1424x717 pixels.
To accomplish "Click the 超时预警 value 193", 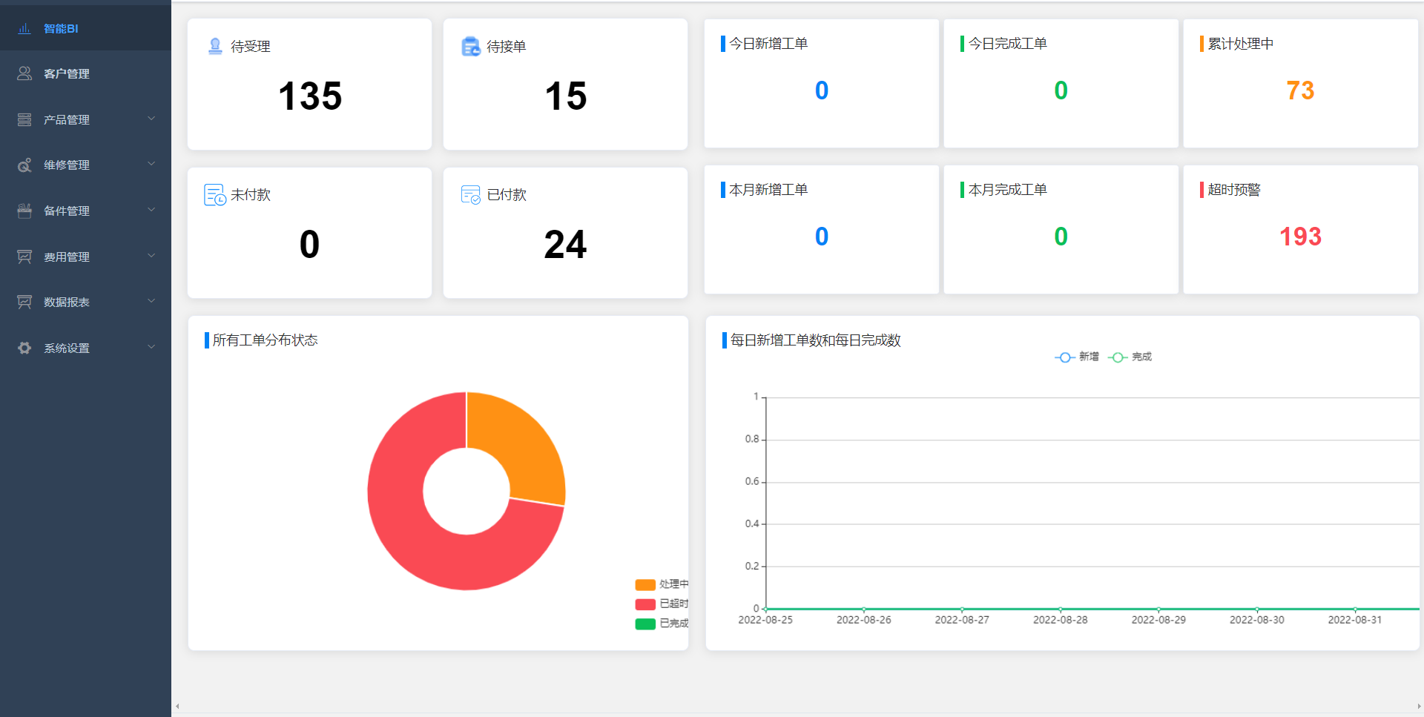I will pyautogui.click(x=1300, y=237).
